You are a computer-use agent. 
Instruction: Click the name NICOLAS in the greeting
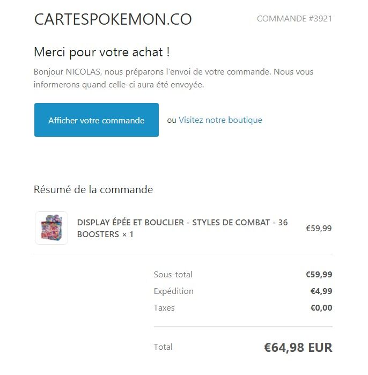click(83, 72)
